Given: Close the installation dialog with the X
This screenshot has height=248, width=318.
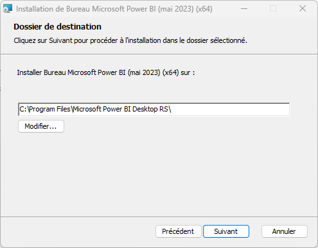Looking at the screenshot, I should tap(303, 9).
